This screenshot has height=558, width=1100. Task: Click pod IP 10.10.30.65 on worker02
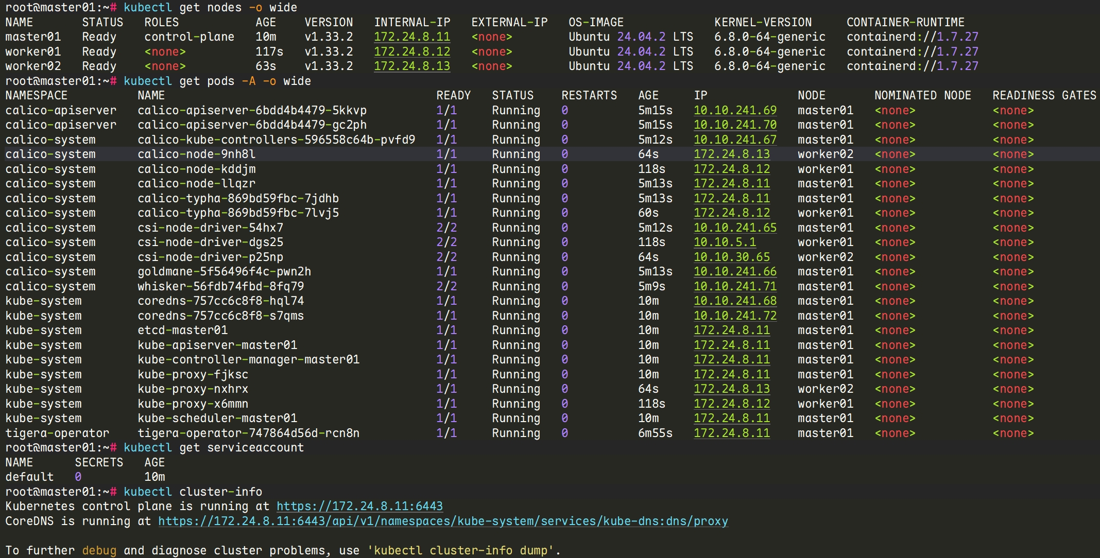point(731,257)
